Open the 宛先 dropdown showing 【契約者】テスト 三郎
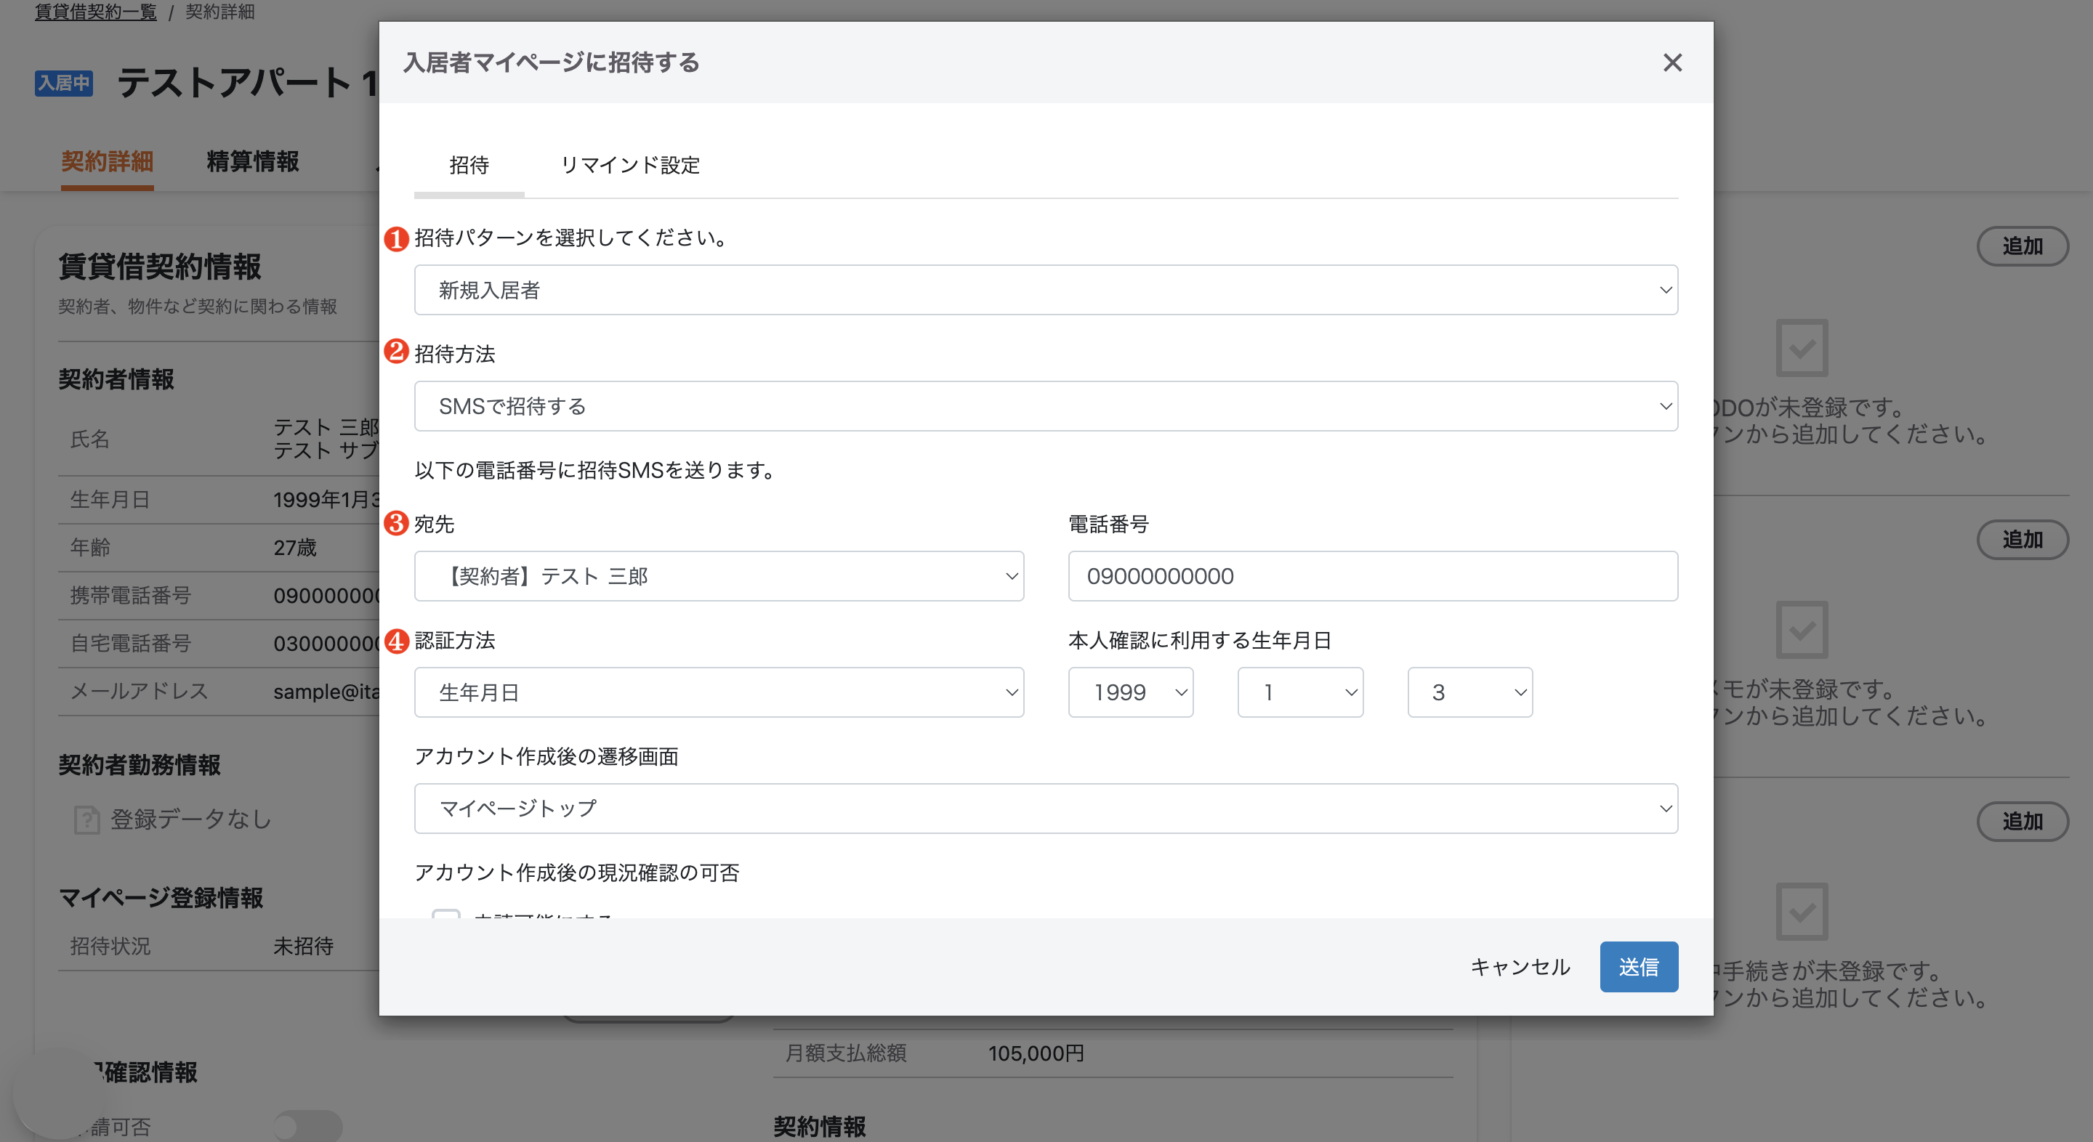Viewport: 2093px width, 1142px height. 718,576
